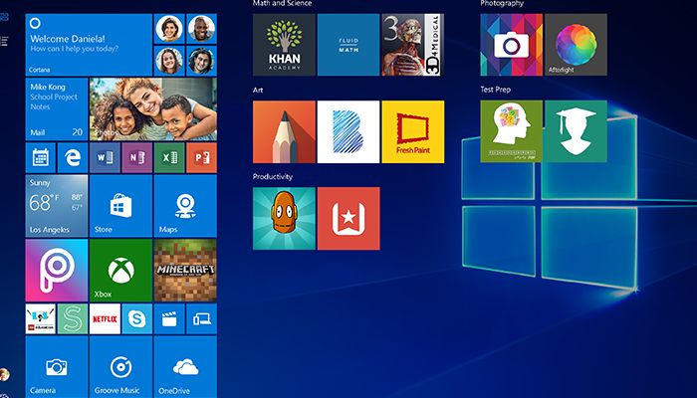The image size is (697, 398).
Task: Open the education tile beside Sway
Action: (x=41, y=319)
